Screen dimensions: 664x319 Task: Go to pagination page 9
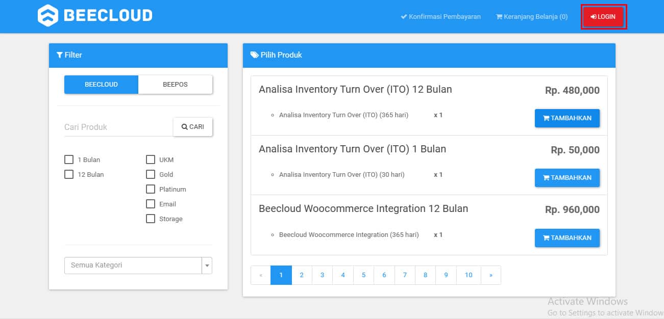[446, 275]
